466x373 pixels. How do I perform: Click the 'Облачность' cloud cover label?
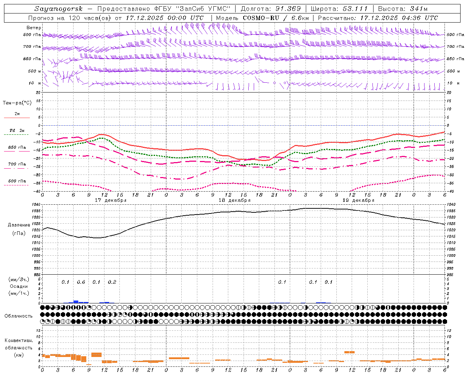(x=19, y=316)
